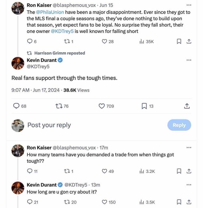
Task: Share Ron Kaiser's trade demand reply
Action: pos(189,171)
